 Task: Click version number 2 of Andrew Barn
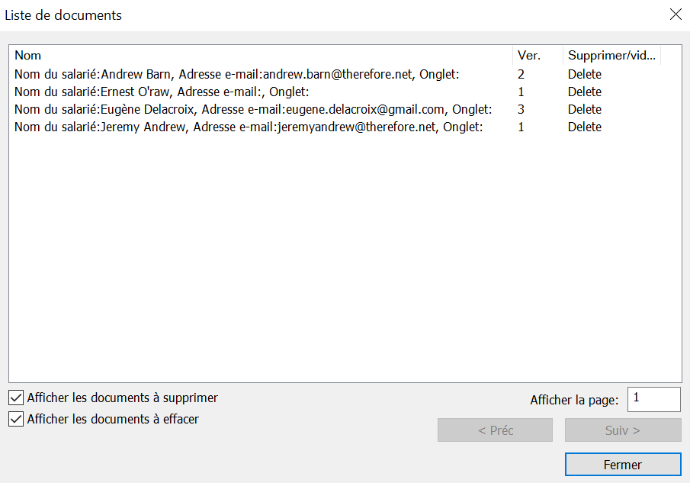tap(521, 75)
